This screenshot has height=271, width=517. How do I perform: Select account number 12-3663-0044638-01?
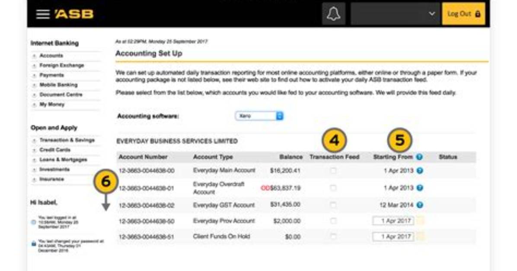click(147, 188)
